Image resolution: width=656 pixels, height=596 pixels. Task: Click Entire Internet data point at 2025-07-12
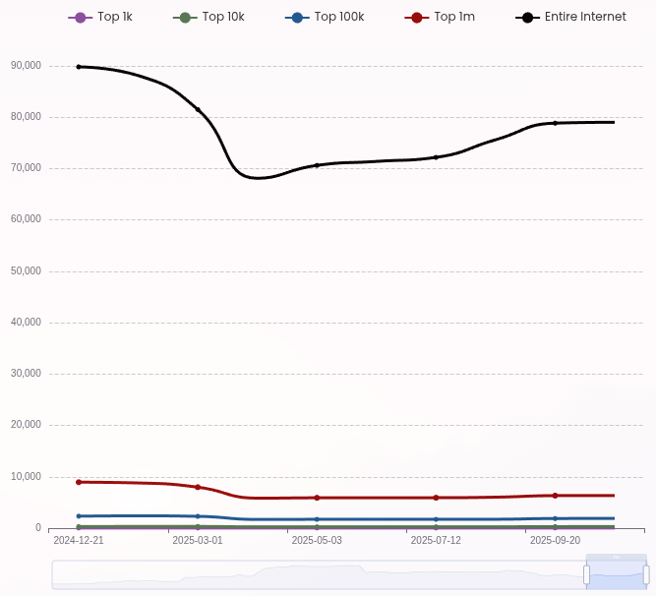pos(436,157)
